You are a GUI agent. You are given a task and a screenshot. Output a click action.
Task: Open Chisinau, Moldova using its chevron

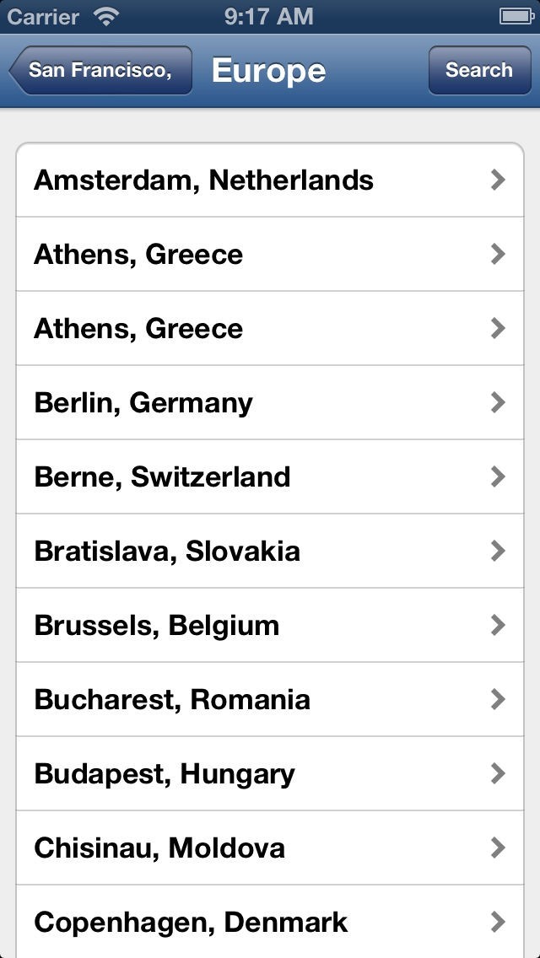pyautogui.click(x=498, y=848)
